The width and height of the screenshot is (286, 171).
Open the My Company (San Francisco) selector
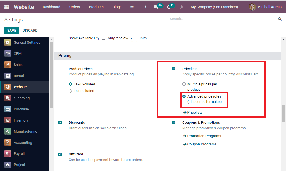[x=214, y=7]
